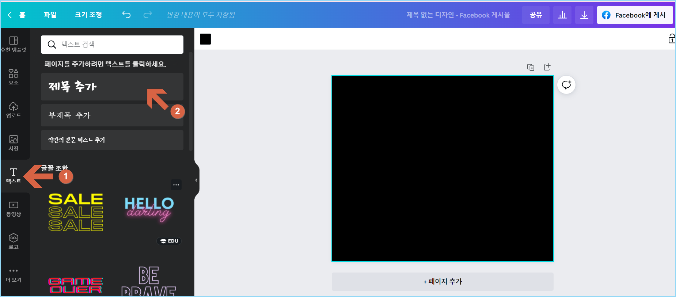Select the SALE SALE SALE font combination
Screen dimensions: 676x297
[76, 212]
